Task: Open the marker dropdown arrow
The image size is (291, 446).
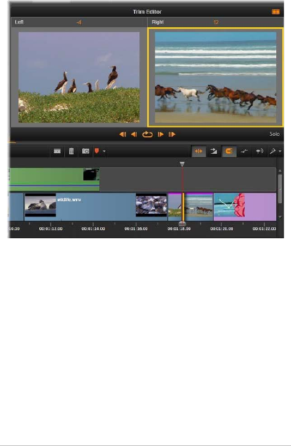Action: [x=104, y=151]
